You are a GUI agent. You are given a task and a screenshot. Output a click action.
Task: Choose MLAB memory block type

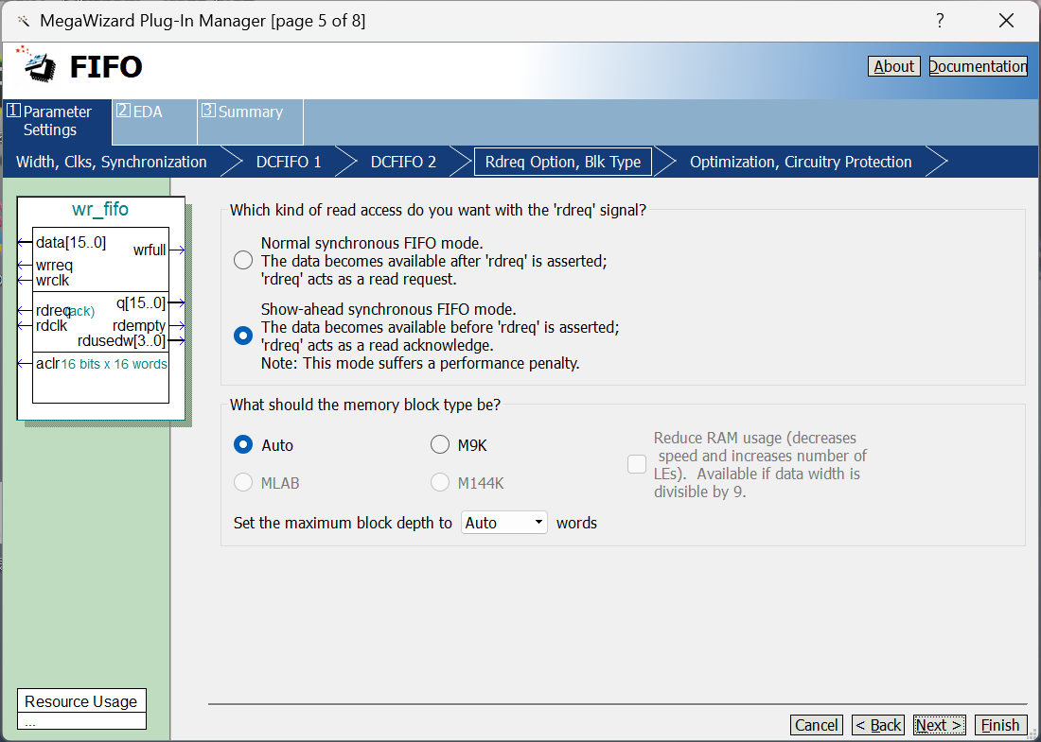[x=243, y=482]
